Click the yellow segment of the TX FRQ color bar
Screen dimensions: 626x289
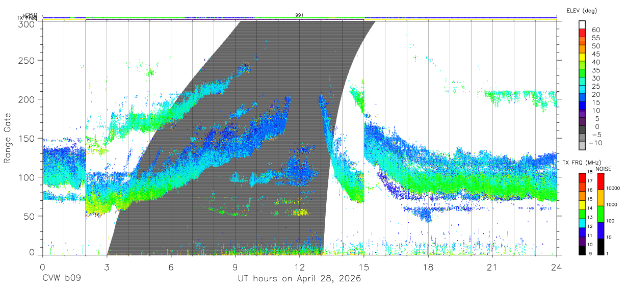click(x=583, y=205)
